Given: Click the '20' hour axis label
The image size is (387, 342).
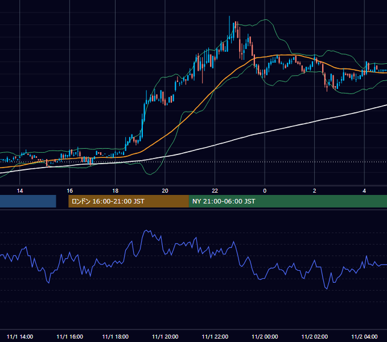Looking at the screenshot, I should click(x=165, y=191).
